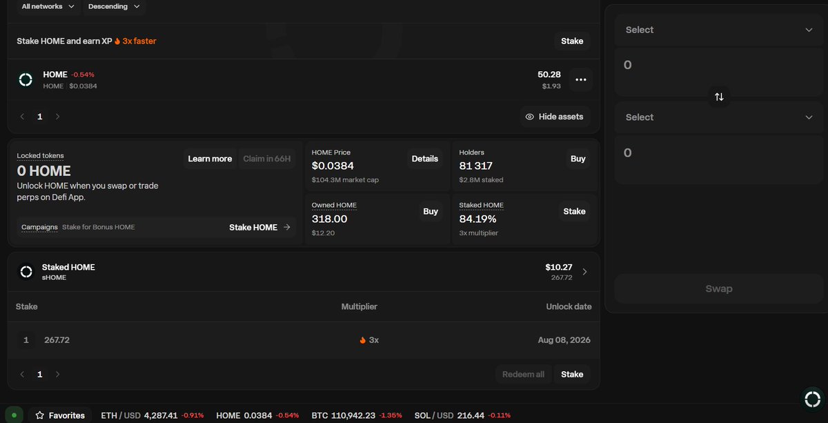Image resolution: width=828 pixels, height=423 pixels.
Task: Click the spinning logo in the bottom-right corner
Action: (x=812, y=399)
